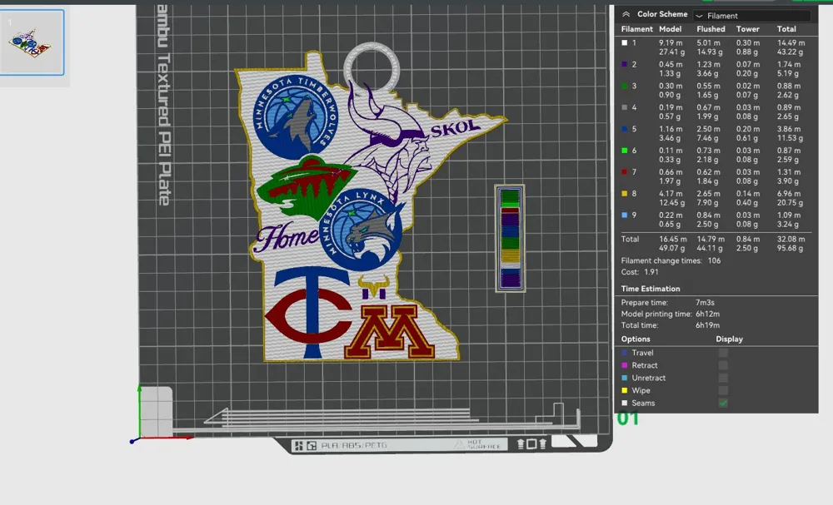Click the filament change times value 106

714,261
